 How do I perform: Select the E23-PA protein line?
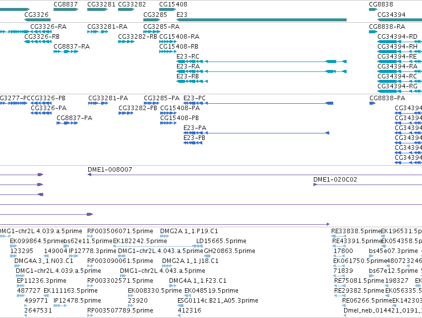click(x=256, y=133)
